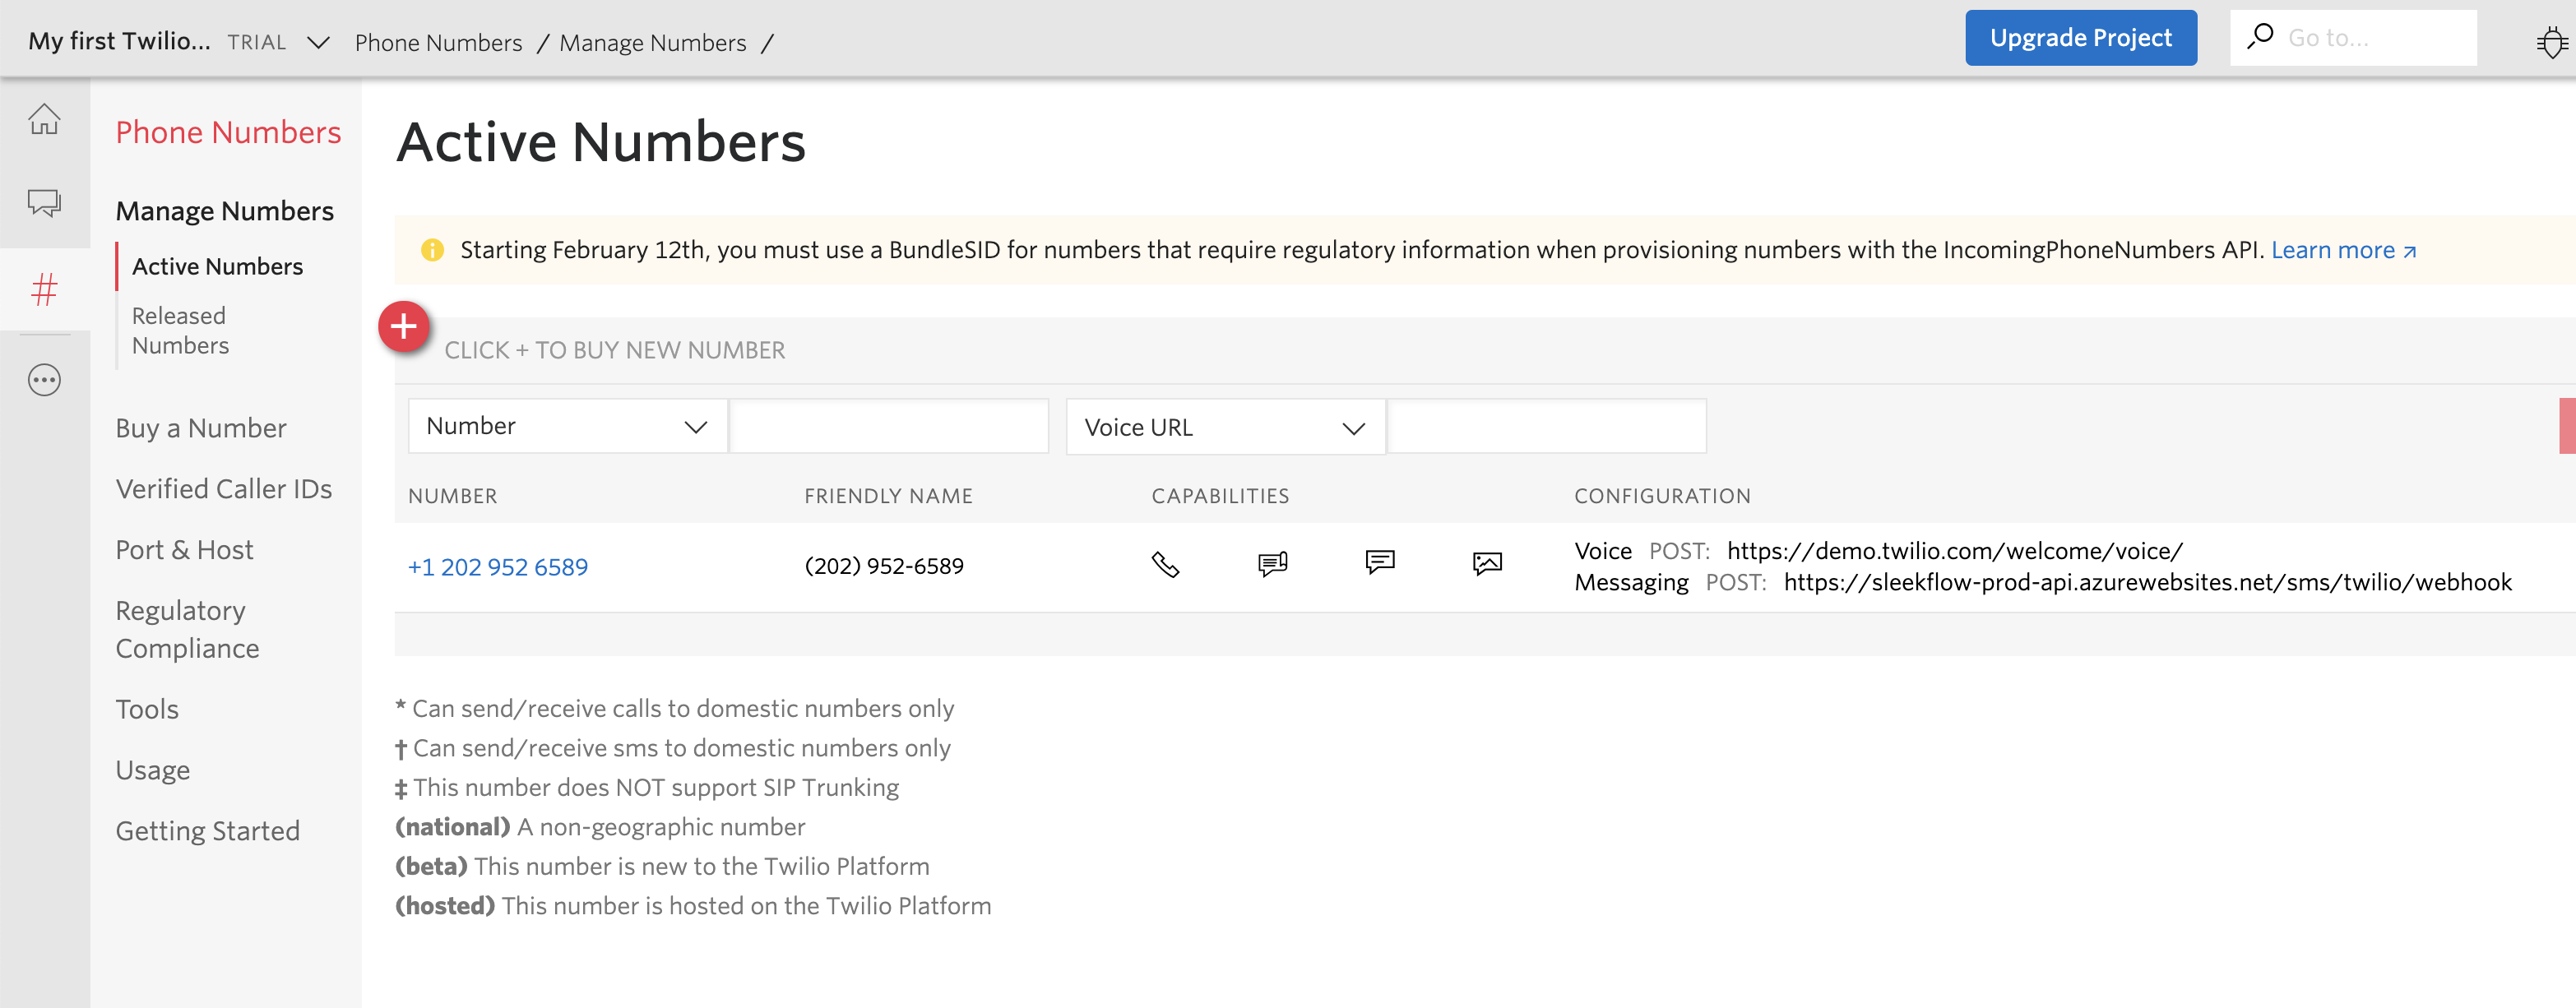Open Port & Host menu item
Screen dimensions: 2576x1008
click(184, 550)
